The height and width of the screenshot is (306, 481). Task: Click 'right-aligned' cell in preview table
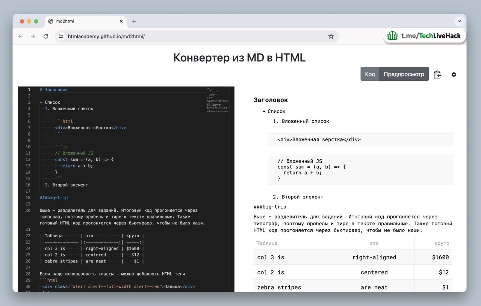tap(374, 258)
